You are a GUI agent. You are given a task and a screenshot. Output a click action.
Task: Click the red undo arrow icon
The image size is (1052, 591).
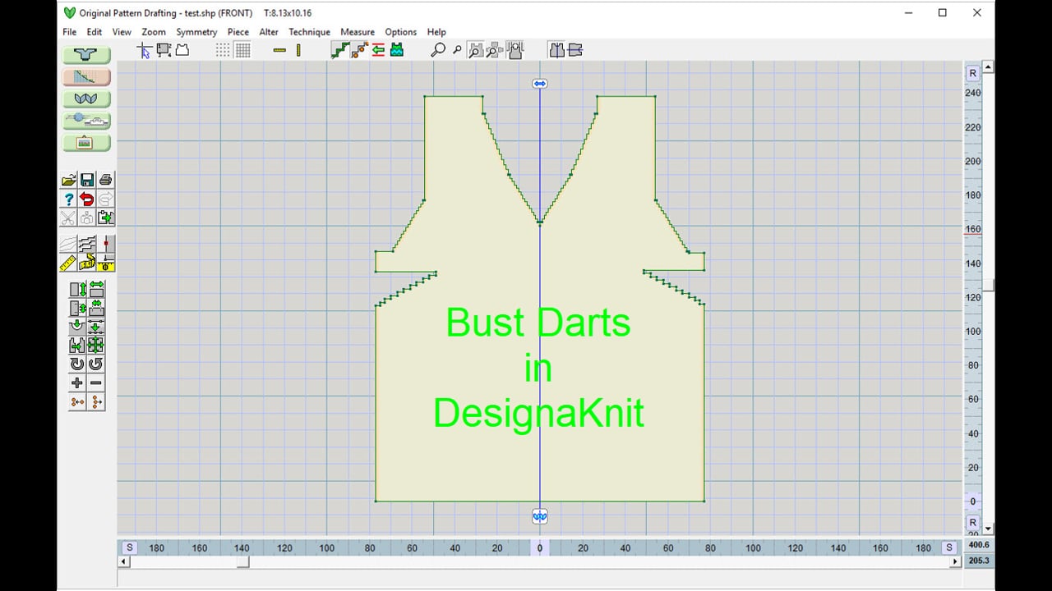pos(87,199)
